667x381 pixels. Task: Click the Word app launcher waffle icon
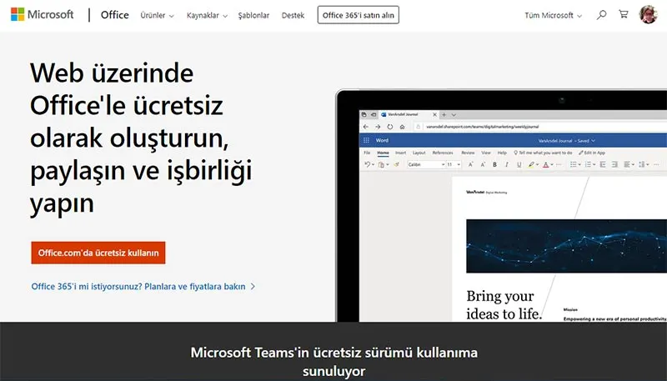coord(368,140)
